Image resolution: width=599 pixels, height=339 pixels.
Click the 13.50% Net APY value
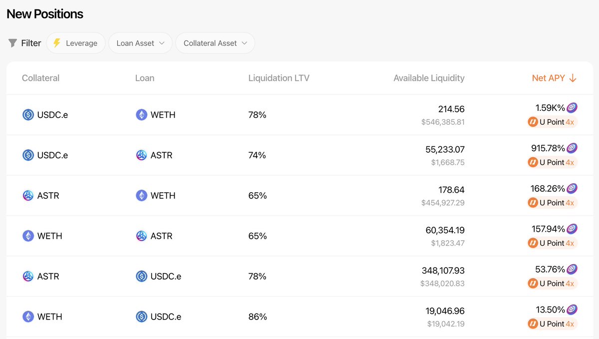[x=551, y=310]
